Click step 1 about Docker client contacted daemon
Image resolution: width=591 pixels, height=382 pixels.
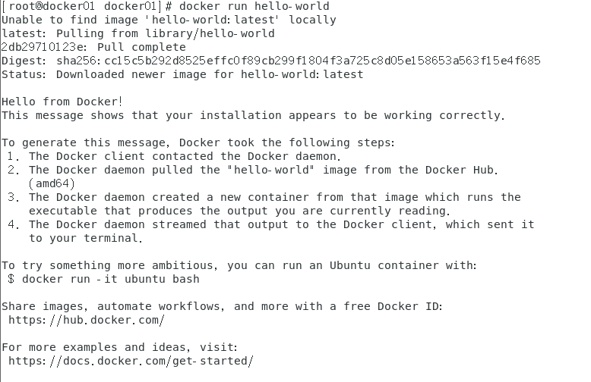tap(174, 156)
